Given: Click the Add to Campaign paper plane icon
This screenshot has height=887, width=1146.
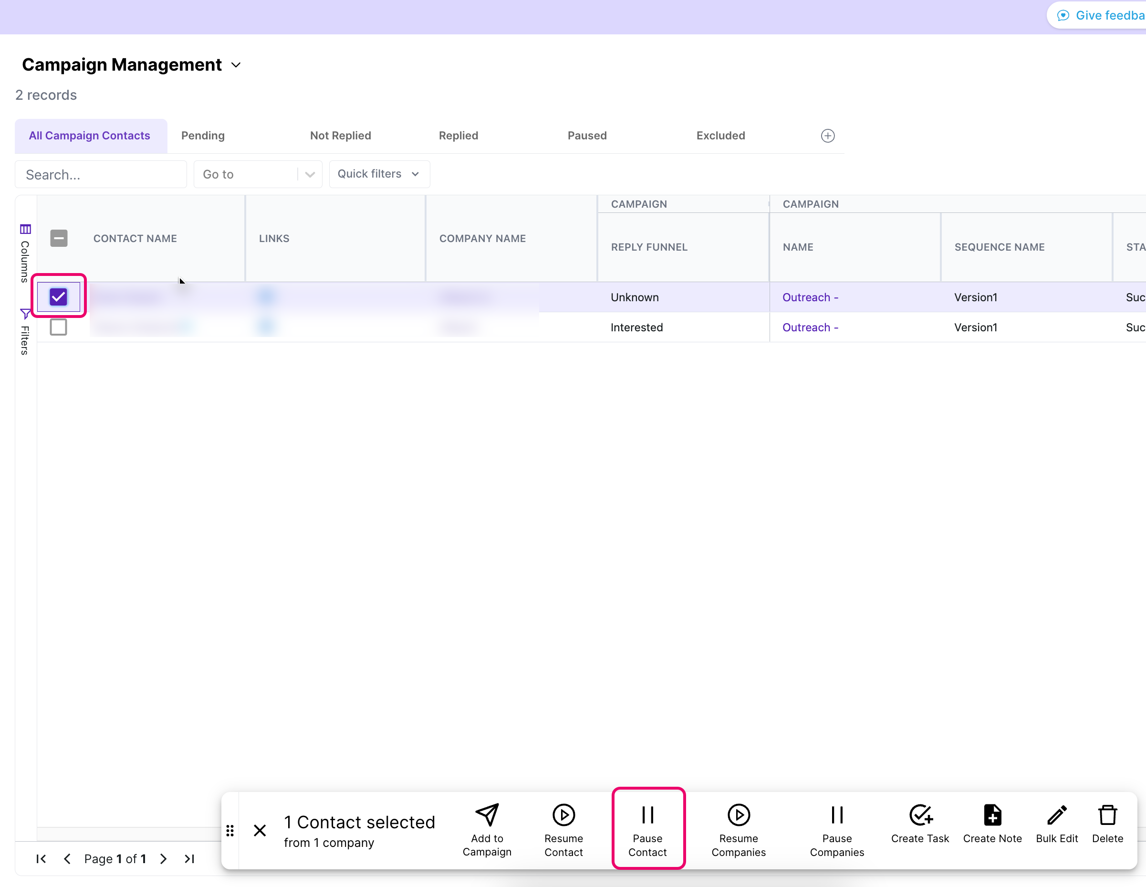Looking at the screenshot, I should tap(487, 815).
